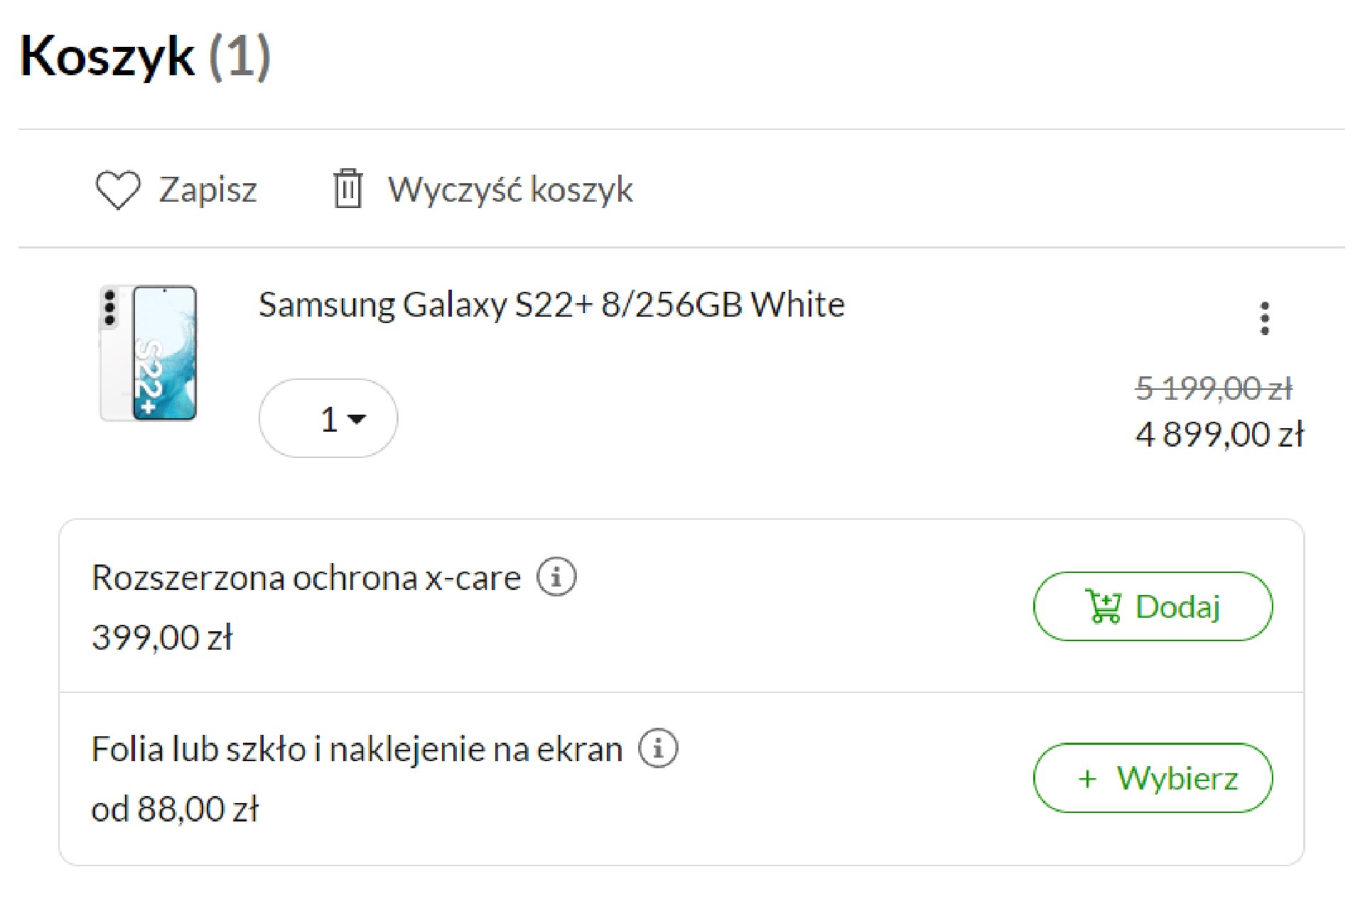Click the crossed-out price 5 199,00 zł
The image size is (1360, 906).
point(1214,388)
